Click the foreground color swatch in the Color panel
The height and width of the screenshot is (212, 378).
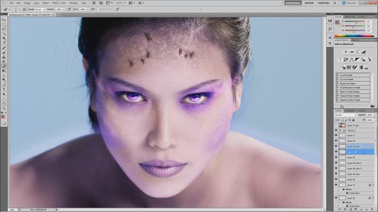337,22
